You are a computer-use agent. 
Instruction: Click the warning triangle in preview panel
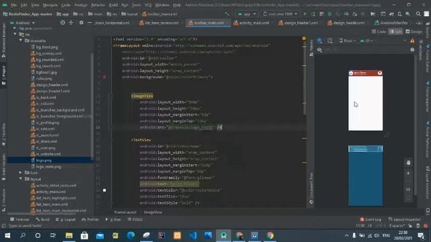(x=412, y=40)
